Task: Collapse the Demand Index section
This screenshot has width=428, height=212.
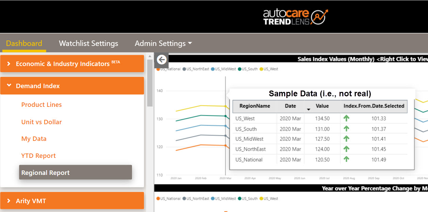Action: coord(72,86)
